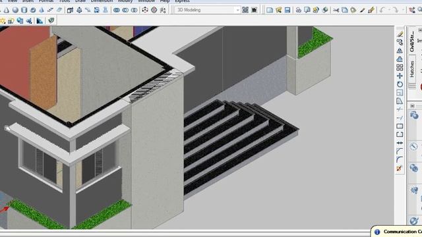This screenshot has height=237, width=422.
Task: Select the Fillet tool
Action: [x=400, y=159]
